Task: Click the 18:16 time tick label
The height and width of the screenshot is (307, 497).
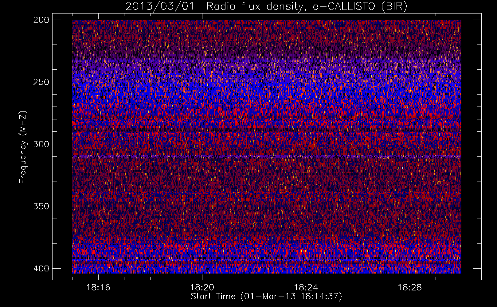Action: tap(98, 288)
